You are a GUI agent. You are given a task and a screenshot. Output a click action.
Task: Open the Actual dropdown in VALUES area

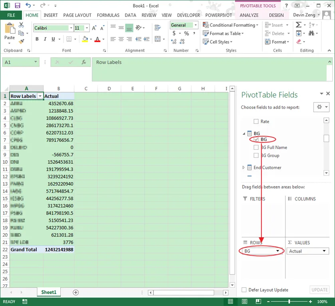[324, 251]
